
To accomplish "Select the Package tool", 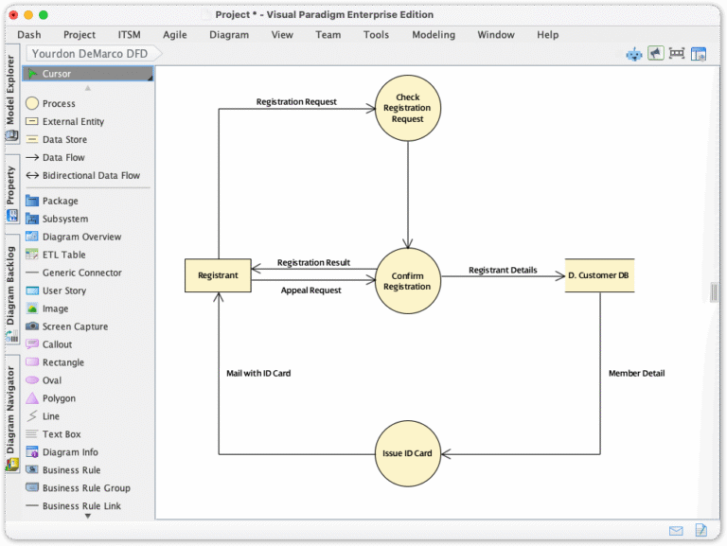I will pos(88,201).
